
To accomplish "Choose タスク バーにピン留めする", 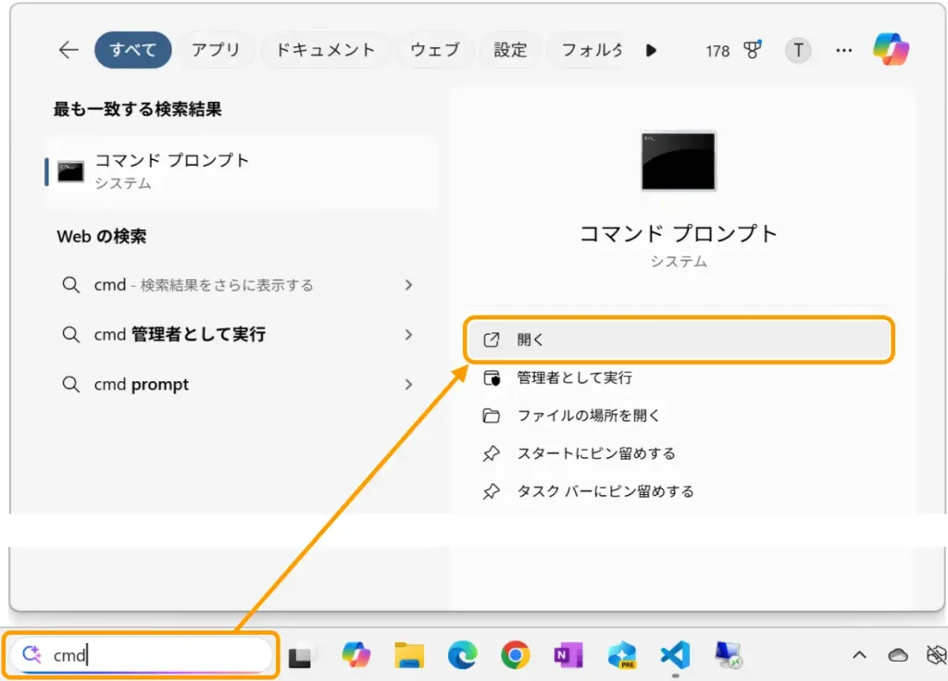I will click(605, 491).
